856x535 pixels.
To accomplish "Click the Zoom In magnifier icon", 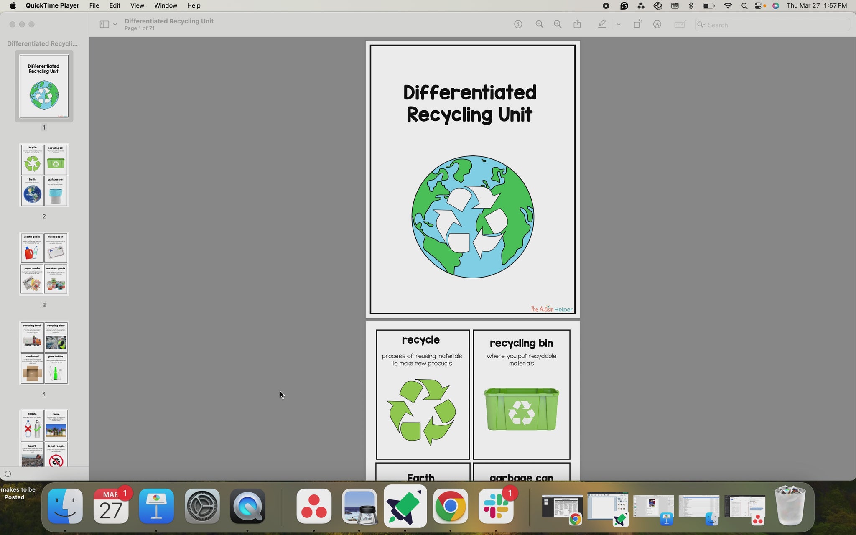I will pos(558,24).
